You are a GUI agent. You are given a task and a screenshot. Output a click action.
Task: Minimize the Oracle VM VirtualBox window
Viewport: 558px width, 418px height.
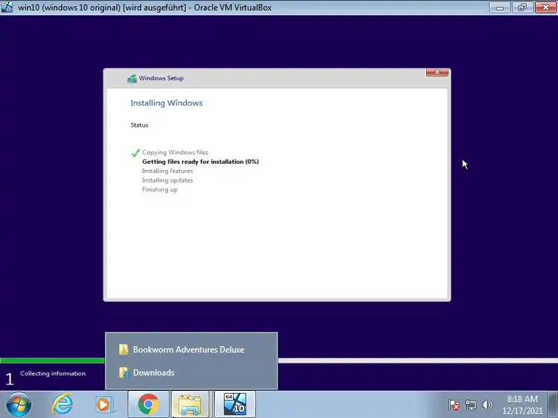[x=499, y=8]
